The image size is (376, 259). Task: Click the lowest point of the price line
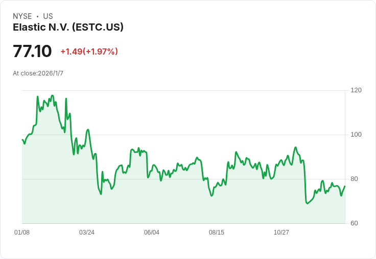point(307,203)
